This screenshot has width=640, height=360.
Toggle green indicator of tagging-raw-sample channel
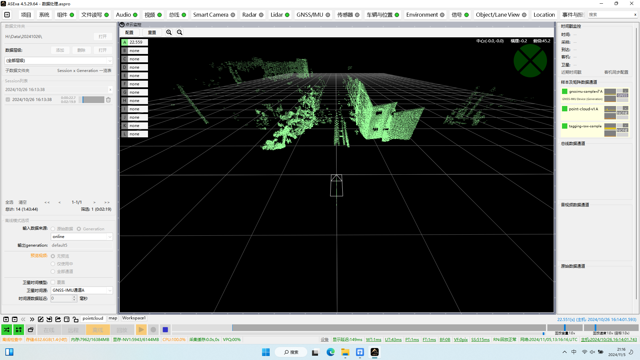[565, 126]
